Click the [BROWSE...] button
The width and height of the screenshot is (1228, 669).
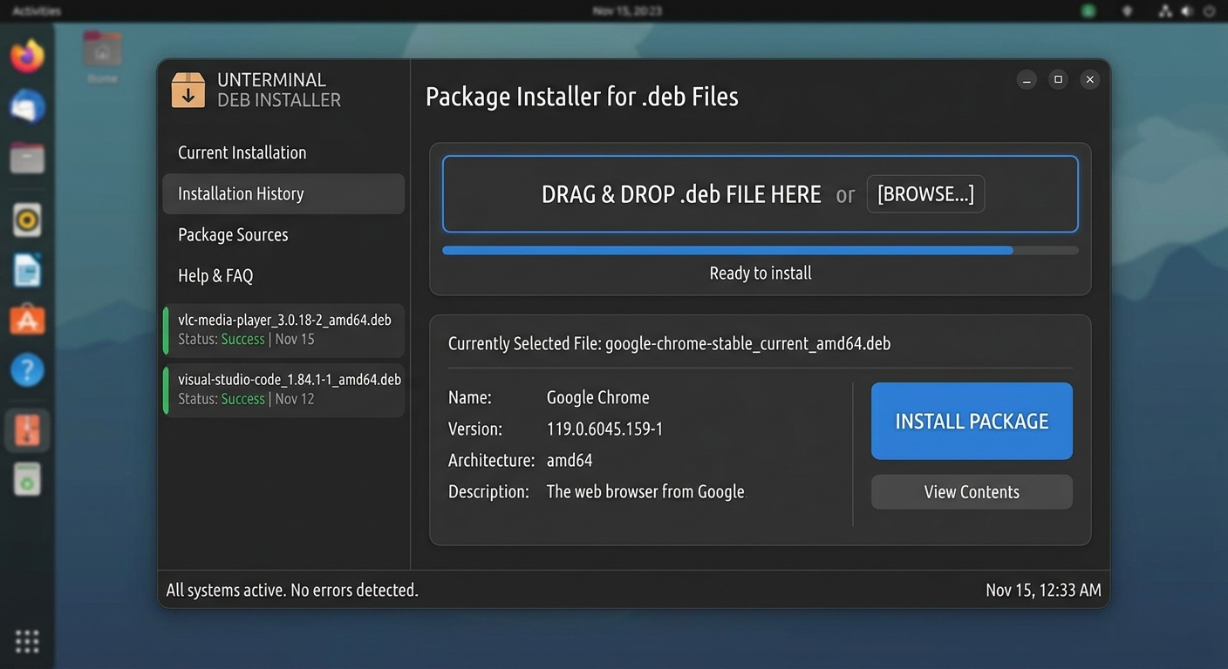click(x=925, y=194)
